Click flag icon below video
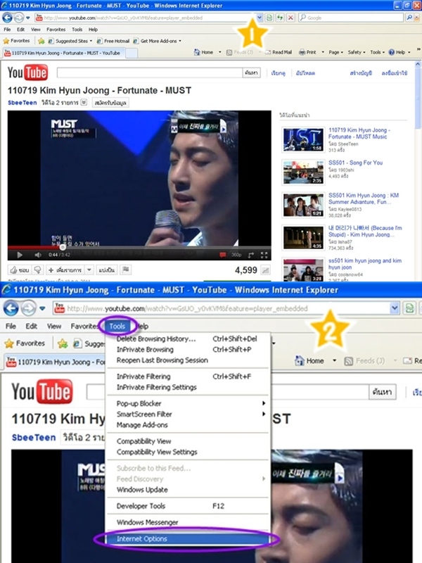Viewport: 422px width, 563px height. pyautogui.click(x=126, y=270)
